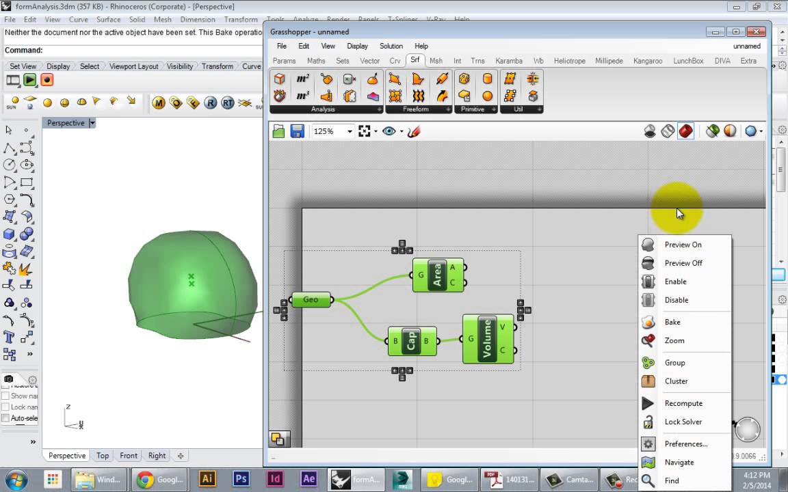Switch to the Kangaroo component tab
788x492 pixels.
(x=647, y=61)
